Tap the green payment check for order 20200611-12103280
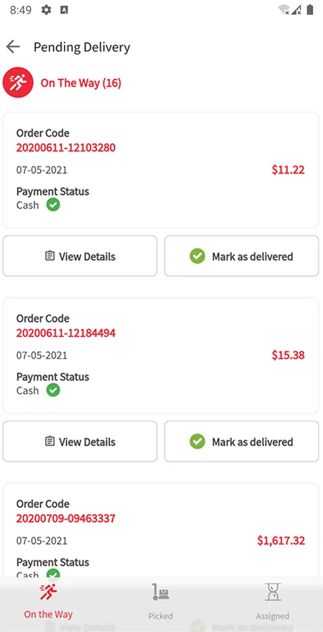The height and width of the screenshot is (632, 323). click(x=53, y=205)
